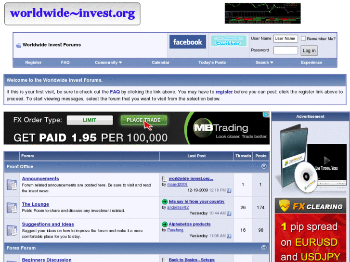The width and height of the screenshot is (350, 262).
Task: Click the Last Post column header
Action: point(196,156)
